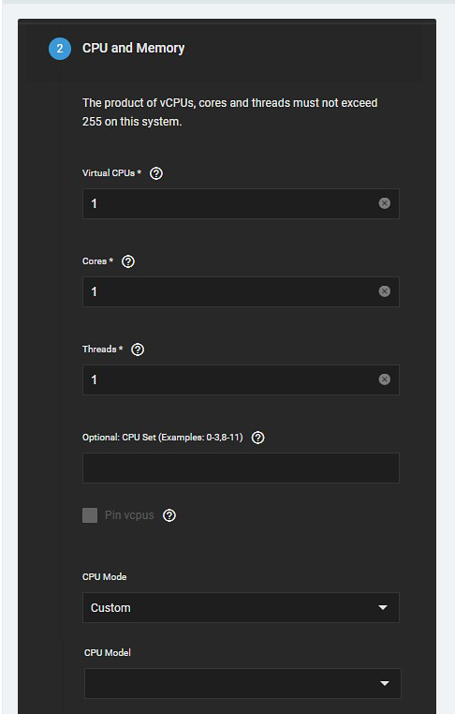Viewport: 455px width, 714px height.
Task: Show help for the Cores field
Action: (128, 261)
